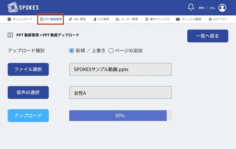
Task: Open the PPT動画管理 menu tab
Action: (51, 19)
